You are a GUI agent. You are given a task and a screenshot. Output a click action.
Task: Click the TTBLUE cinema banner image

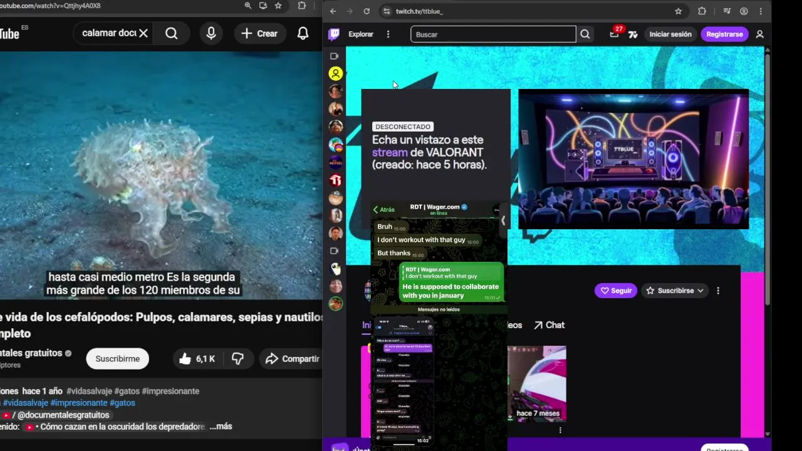pos(633,159)
